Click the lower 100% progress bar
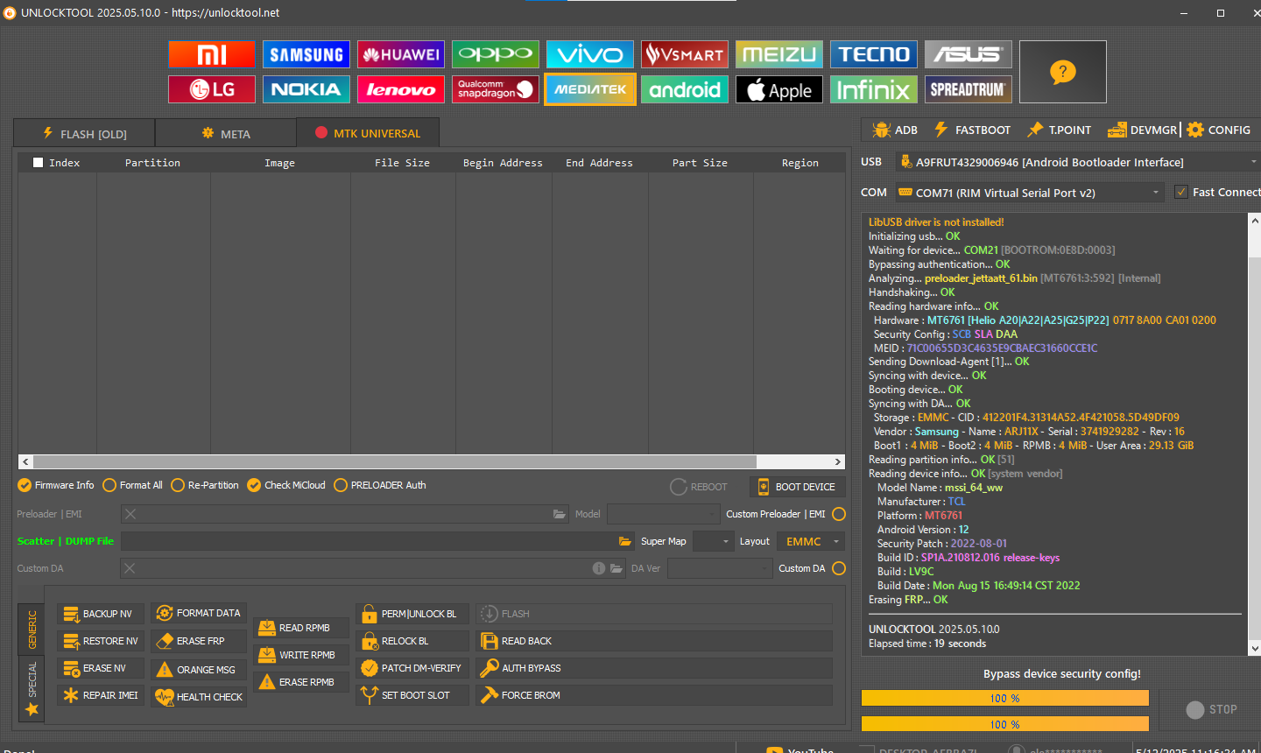 tap(1004, 724)
